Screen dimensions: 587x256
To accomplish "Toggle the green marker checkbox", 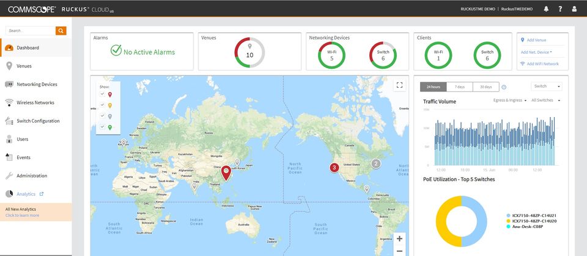I will click(102, 127).
